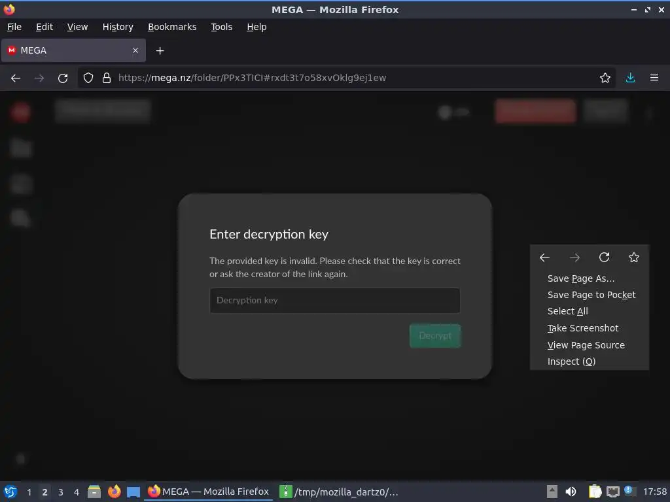670x502 pixels.
Task: Open the Help menu
Action: click(256, 27)
